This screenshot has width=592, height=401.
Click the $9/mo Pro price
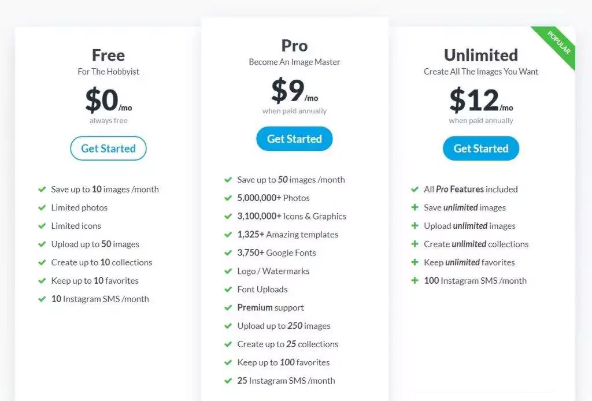pos(294,91)
